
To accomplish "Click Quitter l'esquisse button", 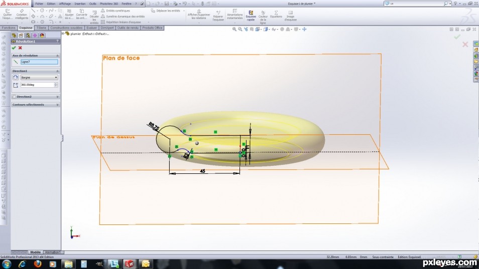I will [8, 15].
